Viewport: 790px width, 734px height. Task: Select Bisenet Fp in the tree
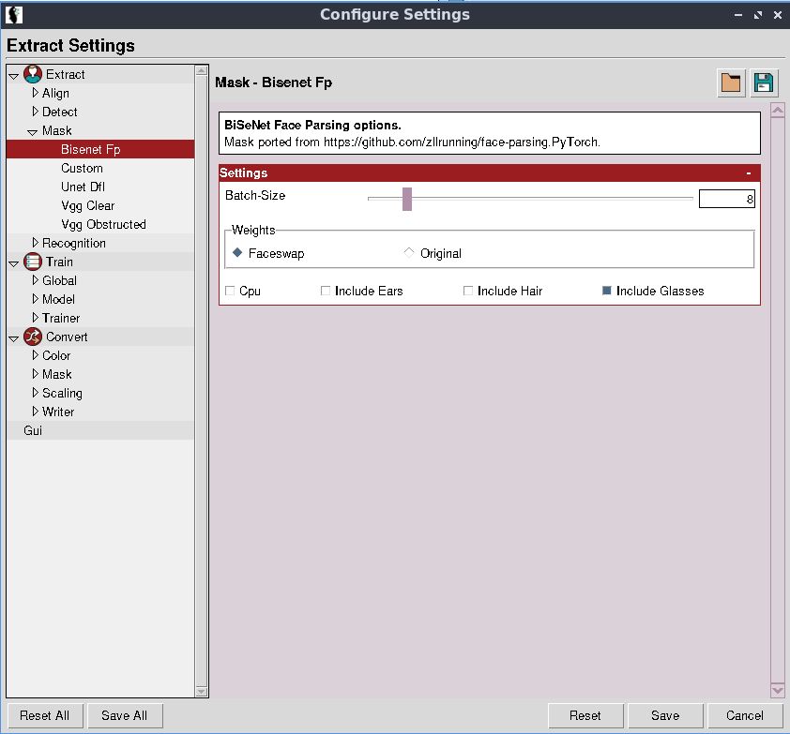click(x=100, y=150)
